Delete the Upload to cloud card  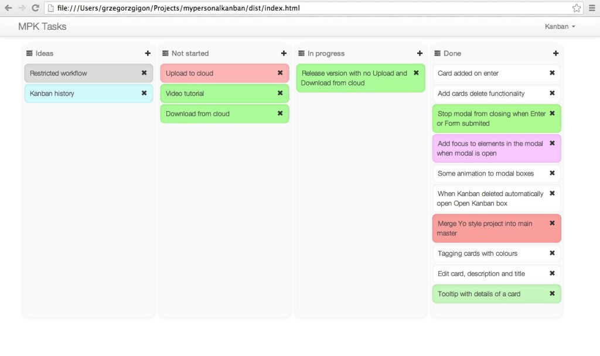280,73
